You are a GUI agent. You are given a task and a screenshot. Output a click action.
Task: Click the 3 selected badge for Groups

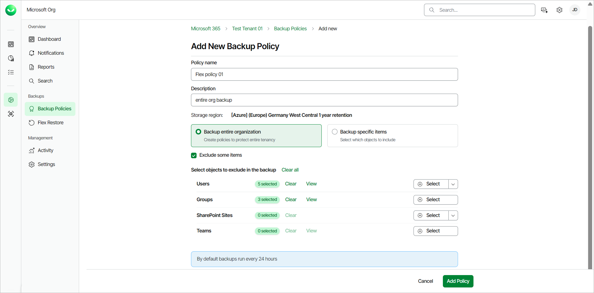point(267,200)
